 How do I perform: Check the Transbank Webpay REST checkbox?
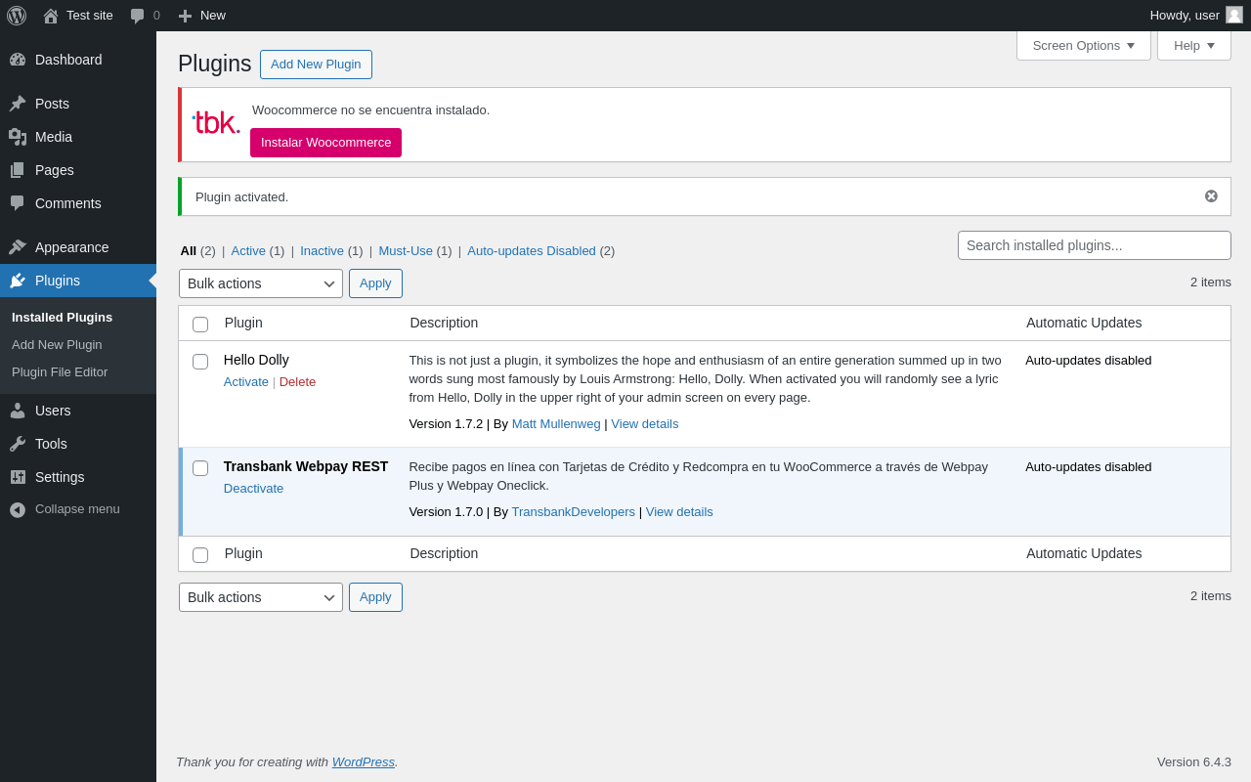coord(200,468)
